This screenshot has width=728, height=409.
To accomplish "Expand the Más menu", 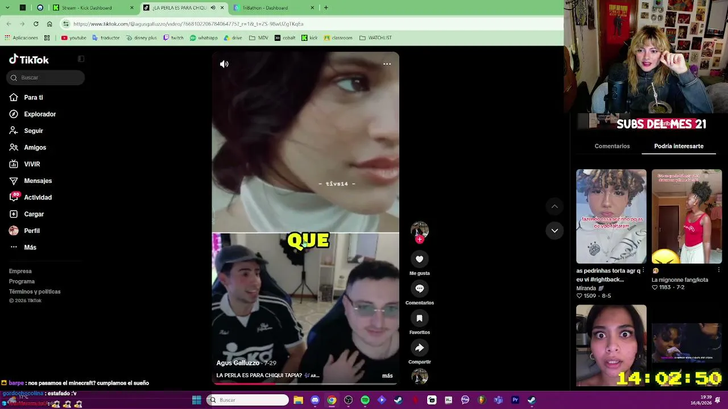I will coord(23,248).
